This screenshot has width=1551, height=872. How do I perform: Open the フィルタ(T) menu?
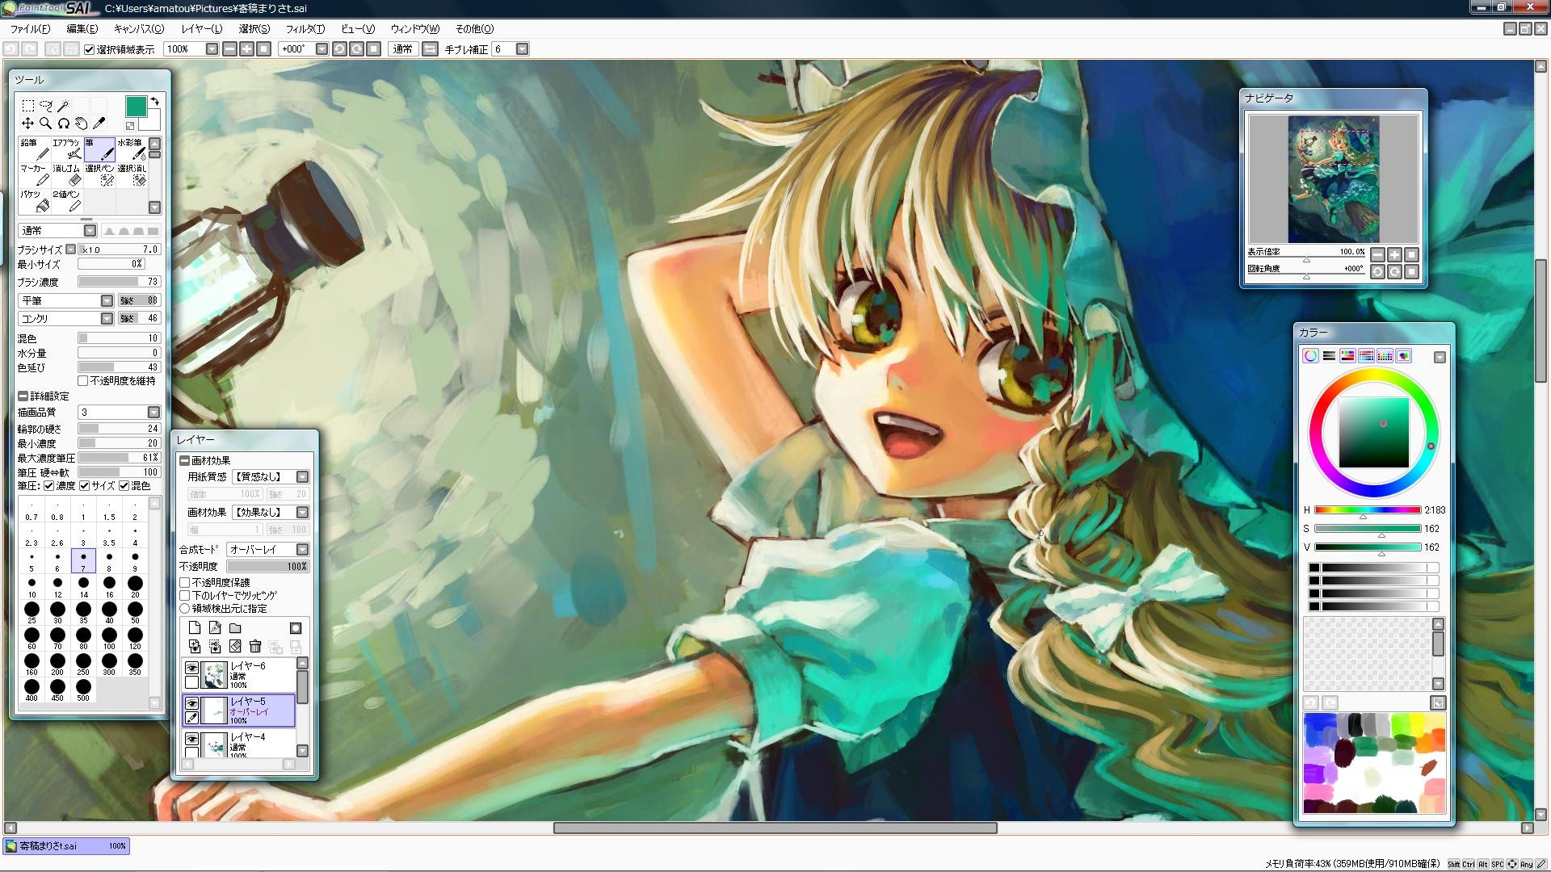(x=305, y=28)
